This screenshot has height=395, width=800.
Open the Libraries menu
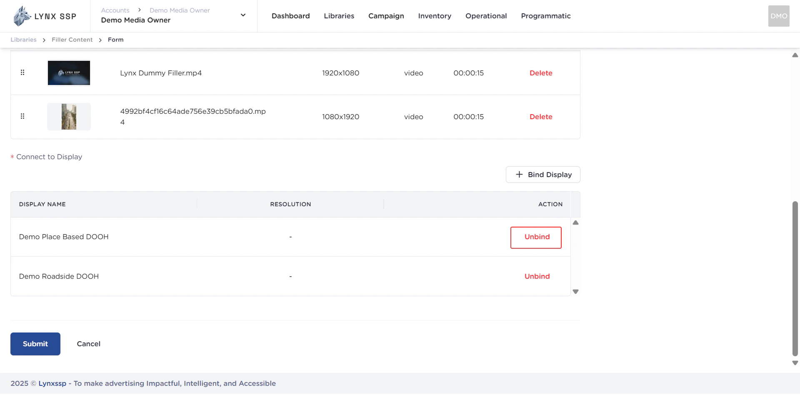click(x=339, y=16)
